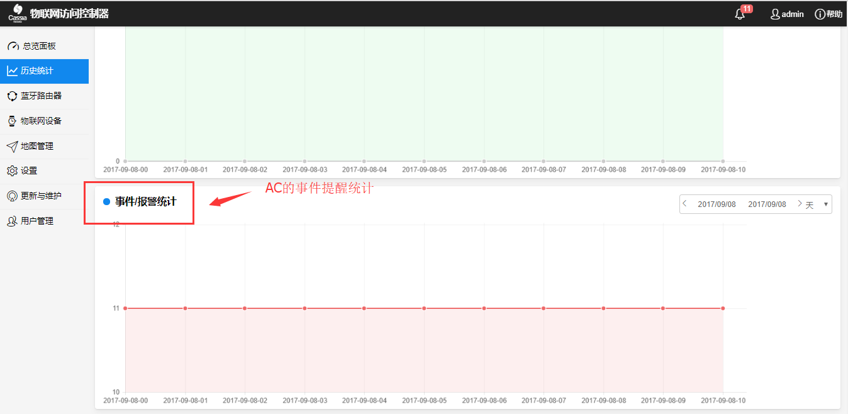Image resolution: width=848 pixels, height=414 pixels.
Task: Click the 物联网设备 watch icon
Action: 12,121
